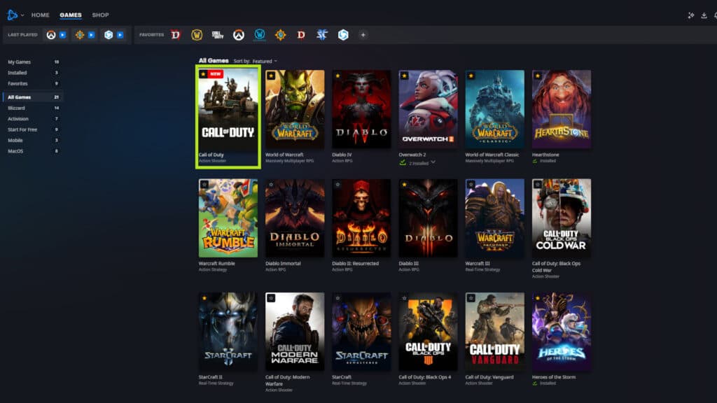Click the World of Warcraft icon in Favorites
Viewport: 717px width, 403px height.
(x=195, y=34)
